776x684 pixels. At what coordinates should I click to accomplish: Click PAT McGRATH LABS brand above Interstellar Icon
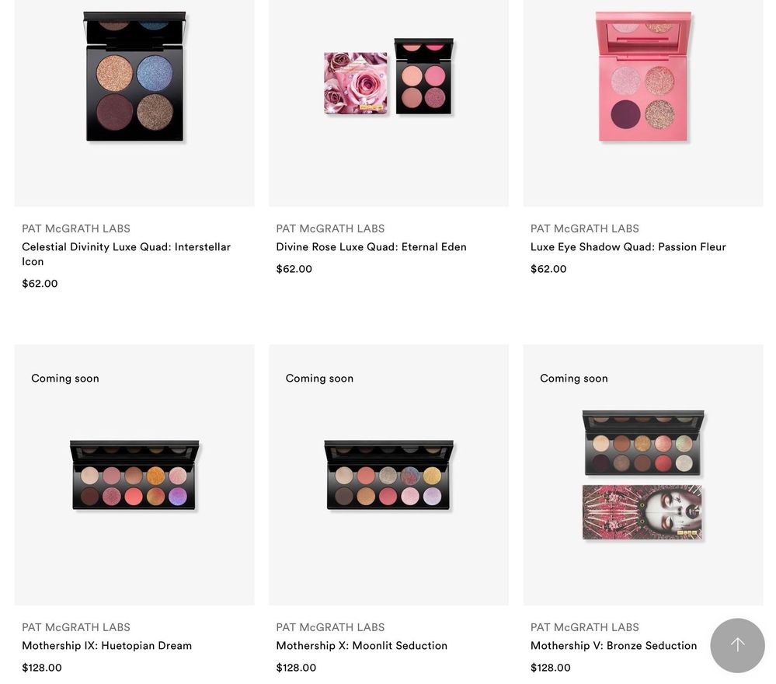click(x=76, y=229)
